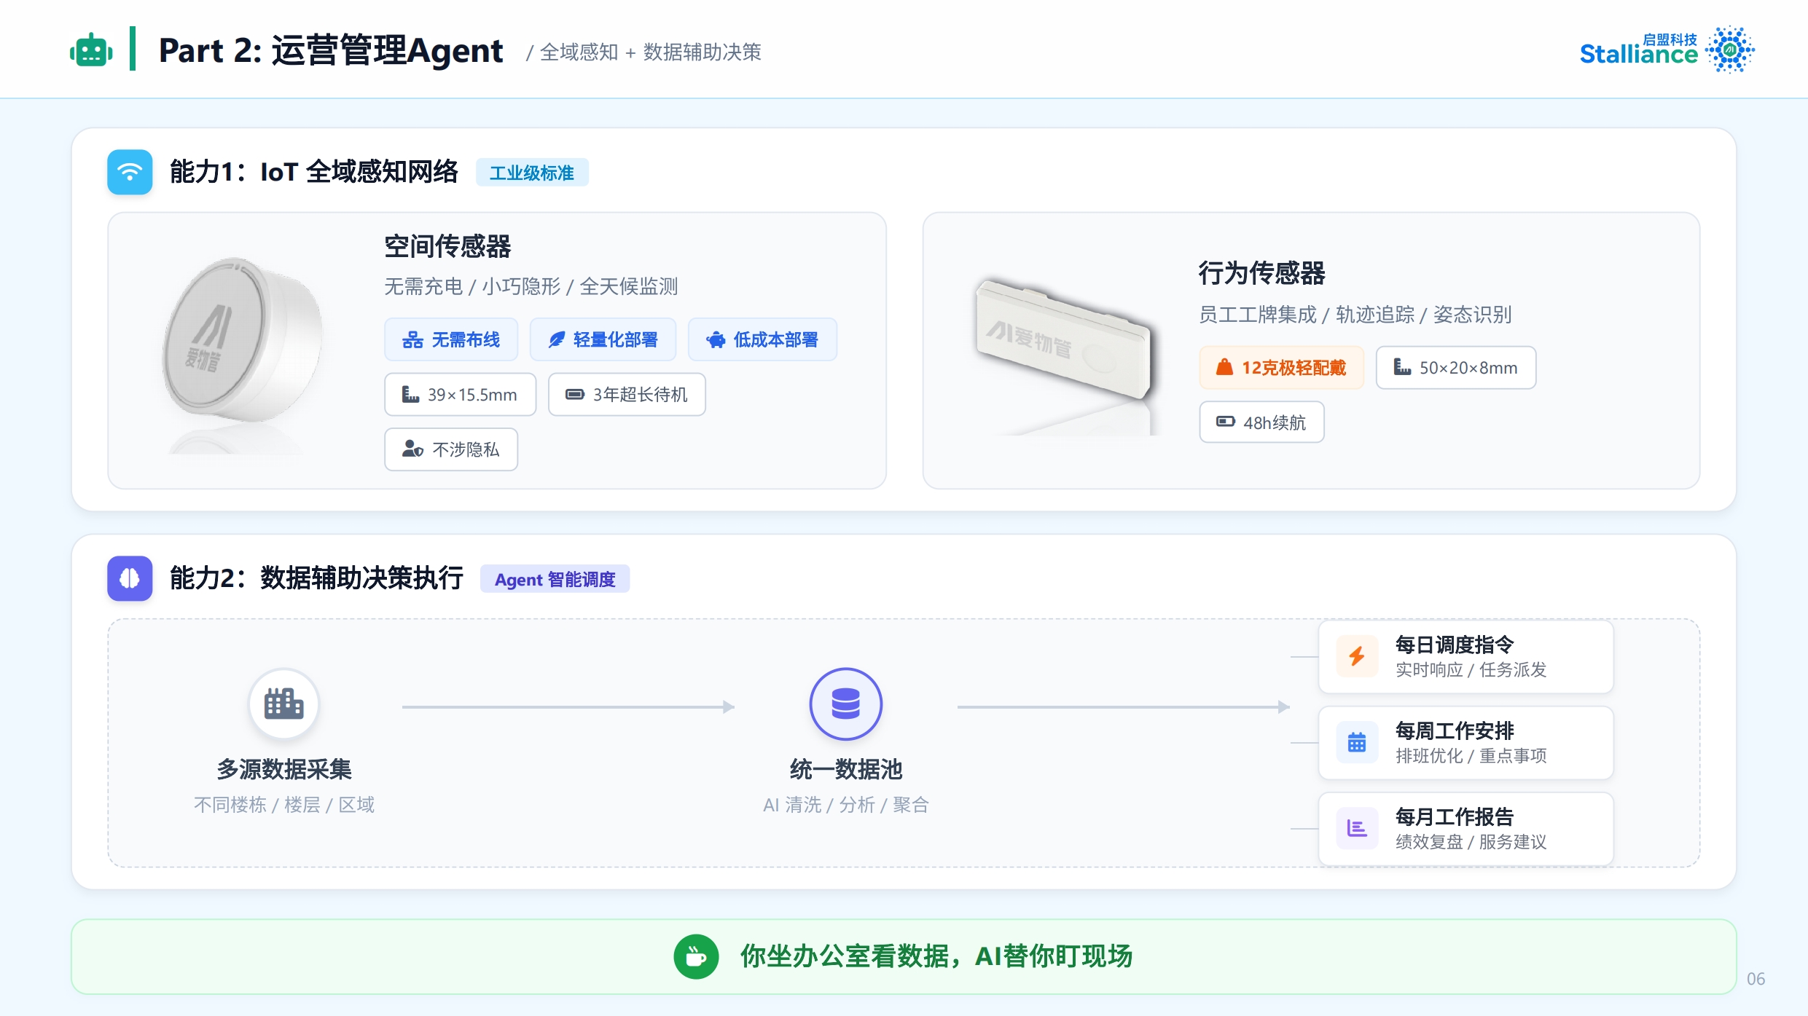Click the unified data pool database icon
The image size is (1808, 1016).
coord(845,704)
